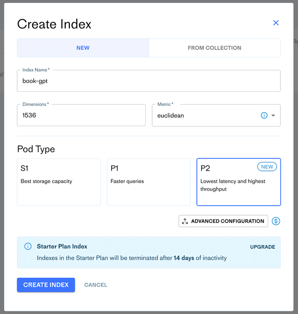Screen dimensions: 298x314
Task: Click the NEW badge on P2 card
Action: click(x=267, y=167)
